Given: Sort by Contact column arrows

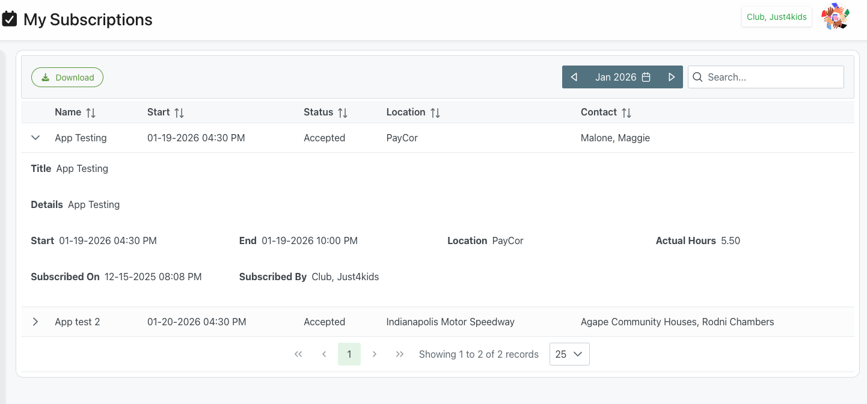Looking at the screenshot, I should (627, 112).
